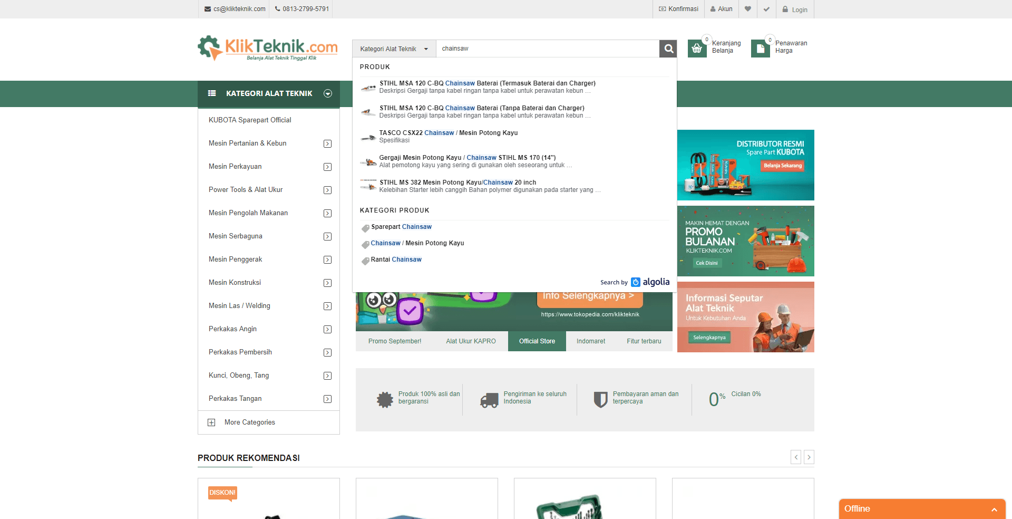Expand Mesin Las / Welding arrow

(x=327, y=306)
